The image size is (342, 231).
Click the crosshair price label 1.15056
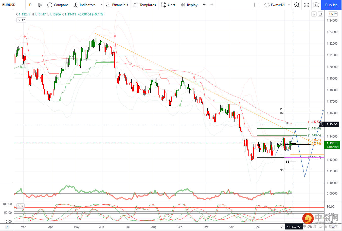click(x=332, y=124)
